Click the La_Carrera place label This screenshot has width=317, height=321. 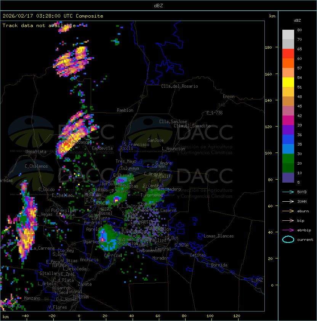pyautogui.click(x=43, y=248)
